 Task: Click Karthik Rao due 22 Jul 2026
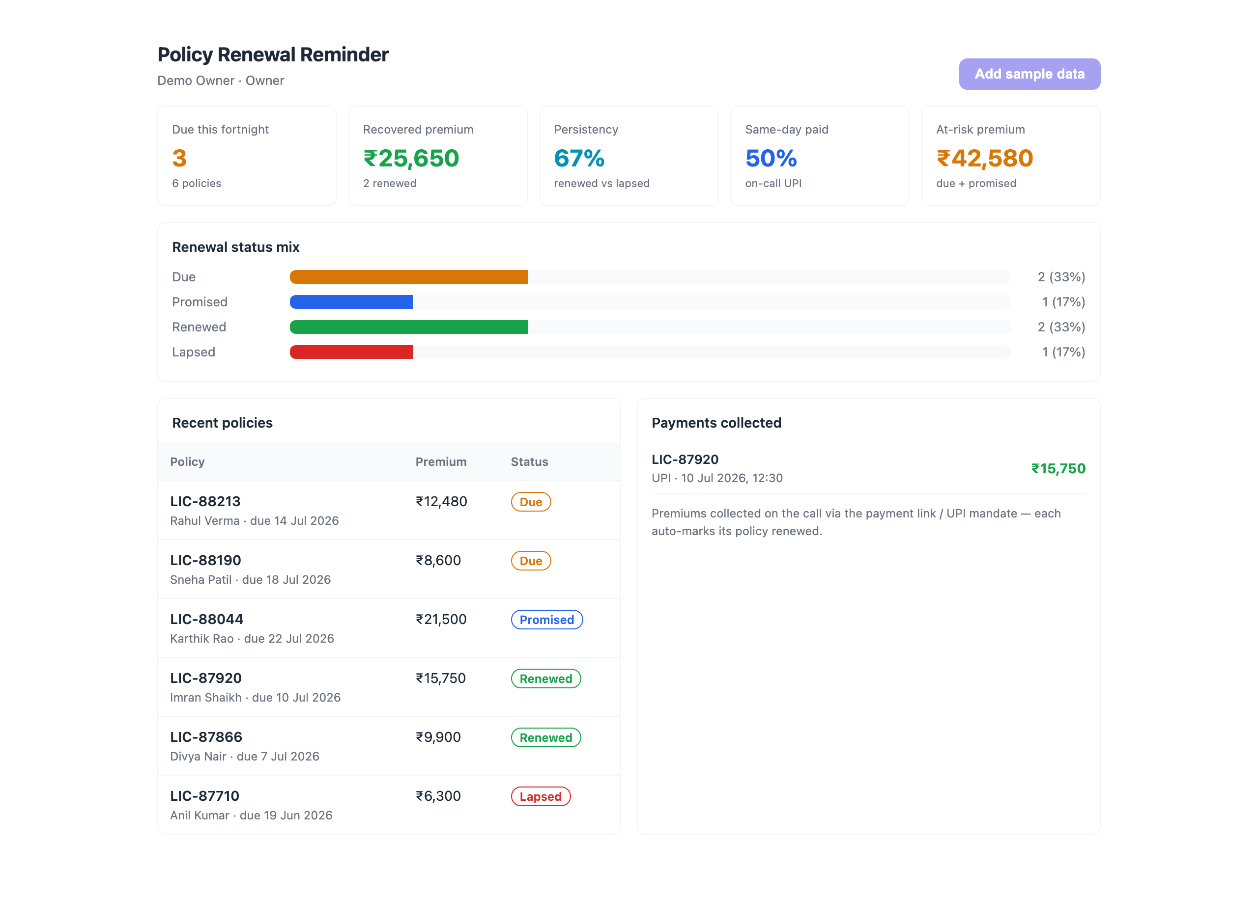pyautogui.click(x=252, y=639)
